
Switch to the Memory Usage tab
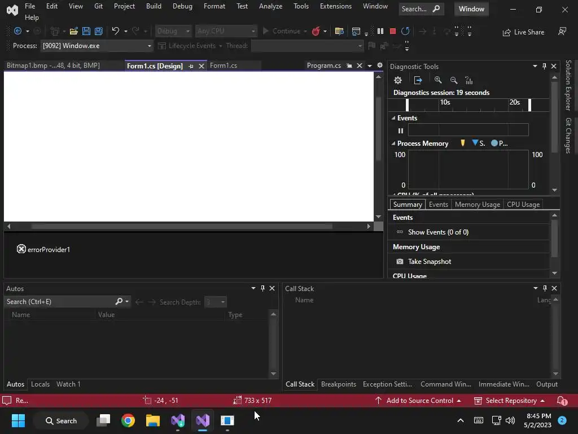478,205
